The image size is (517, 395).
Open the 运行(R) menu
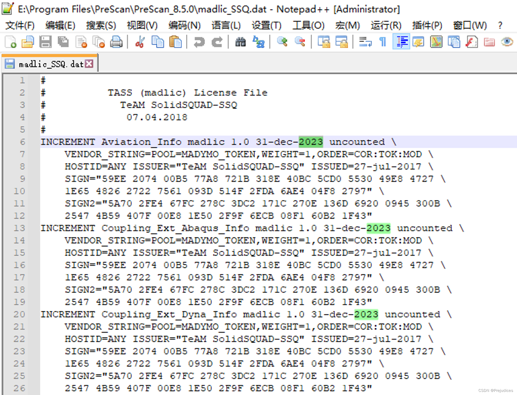point(386,25)
